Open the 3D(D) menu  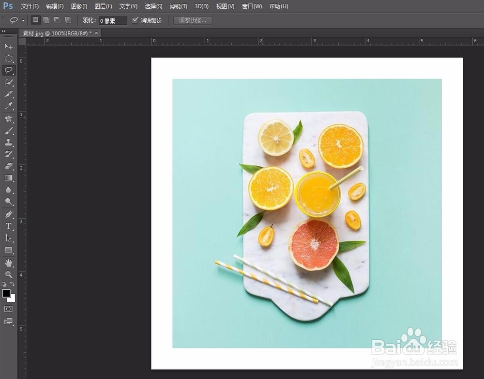click(x=201, y=6)
